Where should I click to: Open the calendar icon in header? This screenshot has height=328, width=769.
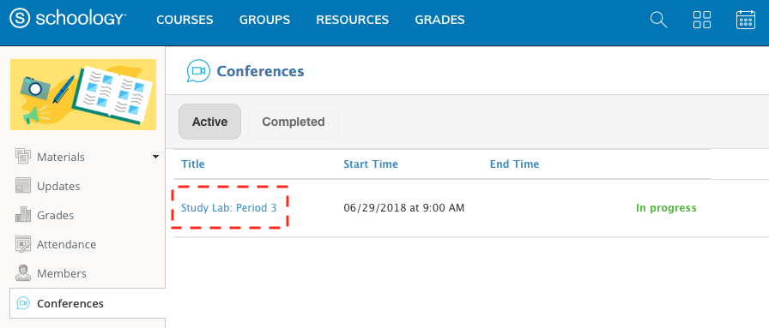tap(746, 20)
